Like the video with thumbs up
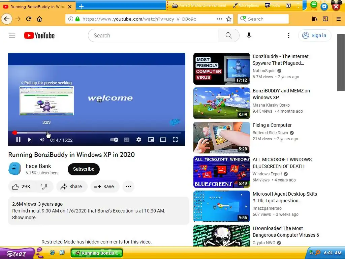Screen dimensions: 345x259 coord(22,186)
